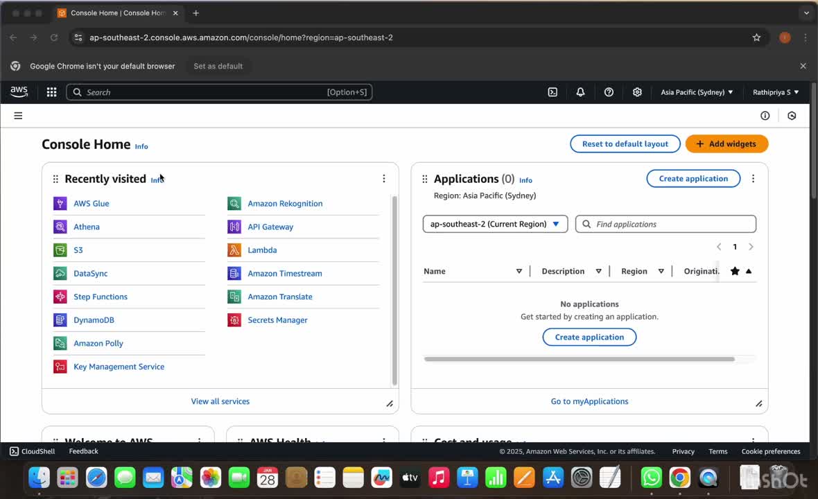Open Feedback in the footer bar
The width and height of the screenshot is (818, 499).
point(83,452)
